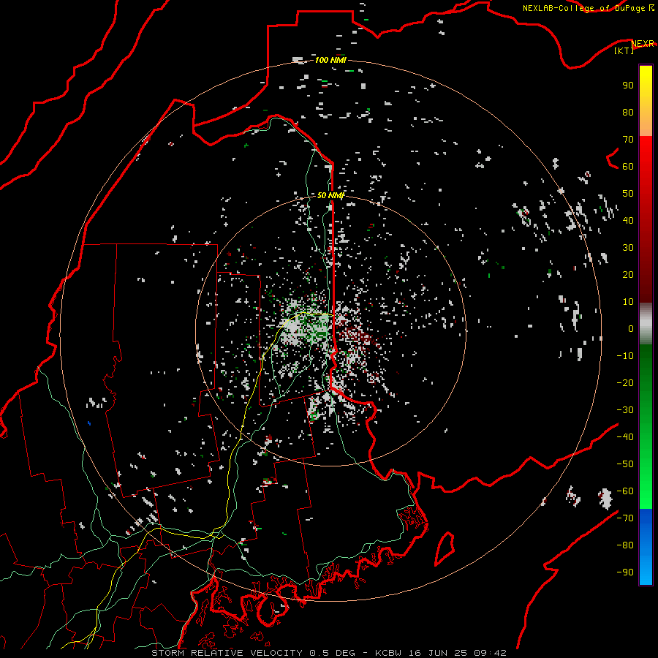Click the -60 value on the velocity scale

pyautogui.click(x=625, y=491)
